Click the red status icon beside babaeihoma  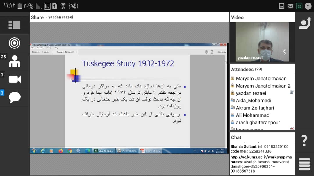292,128
